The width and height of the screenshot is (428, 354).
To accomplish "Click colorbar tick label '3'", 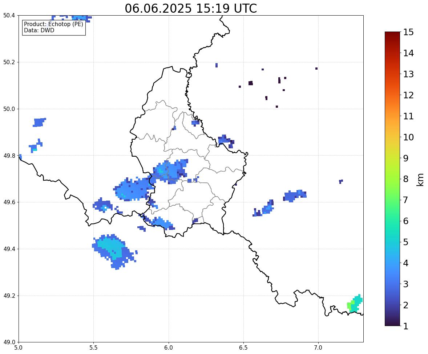I will tap(406, 284).
